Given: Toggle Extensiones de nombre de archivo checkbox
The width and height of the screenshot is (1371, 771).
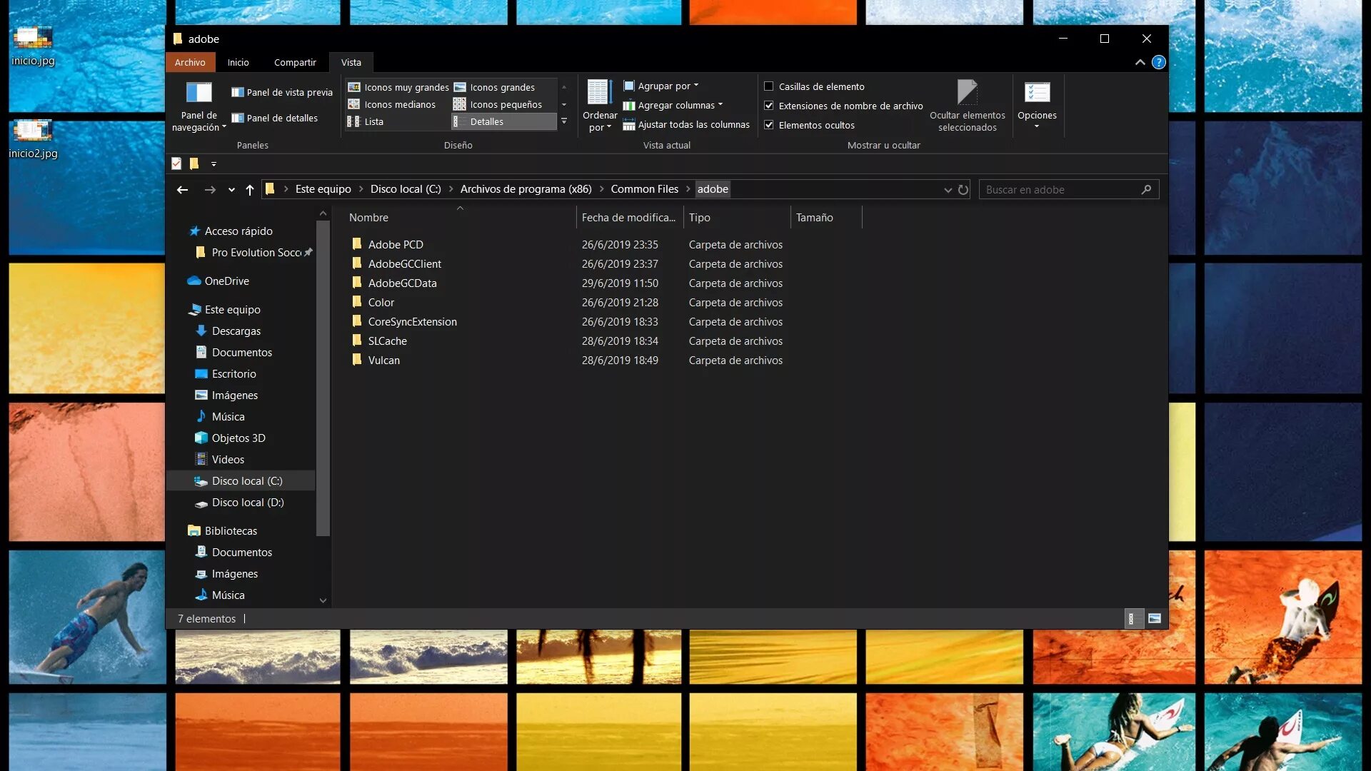Looking at the screenshot, I should 769,106.
